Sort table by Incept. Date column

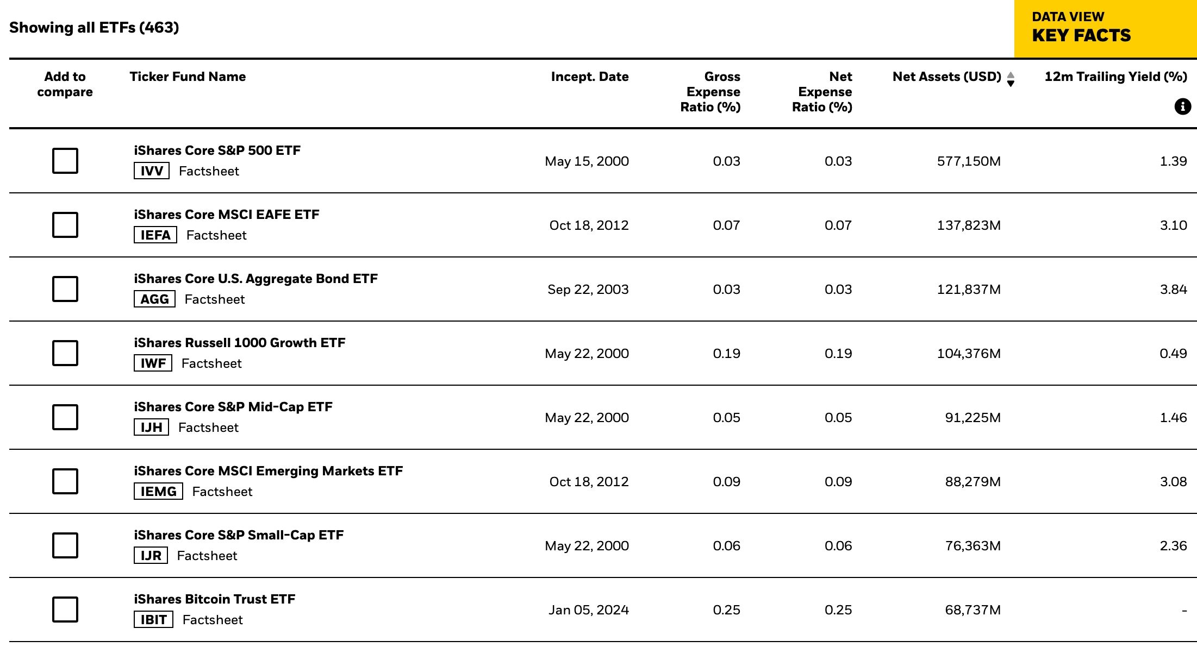pos(589,77)
